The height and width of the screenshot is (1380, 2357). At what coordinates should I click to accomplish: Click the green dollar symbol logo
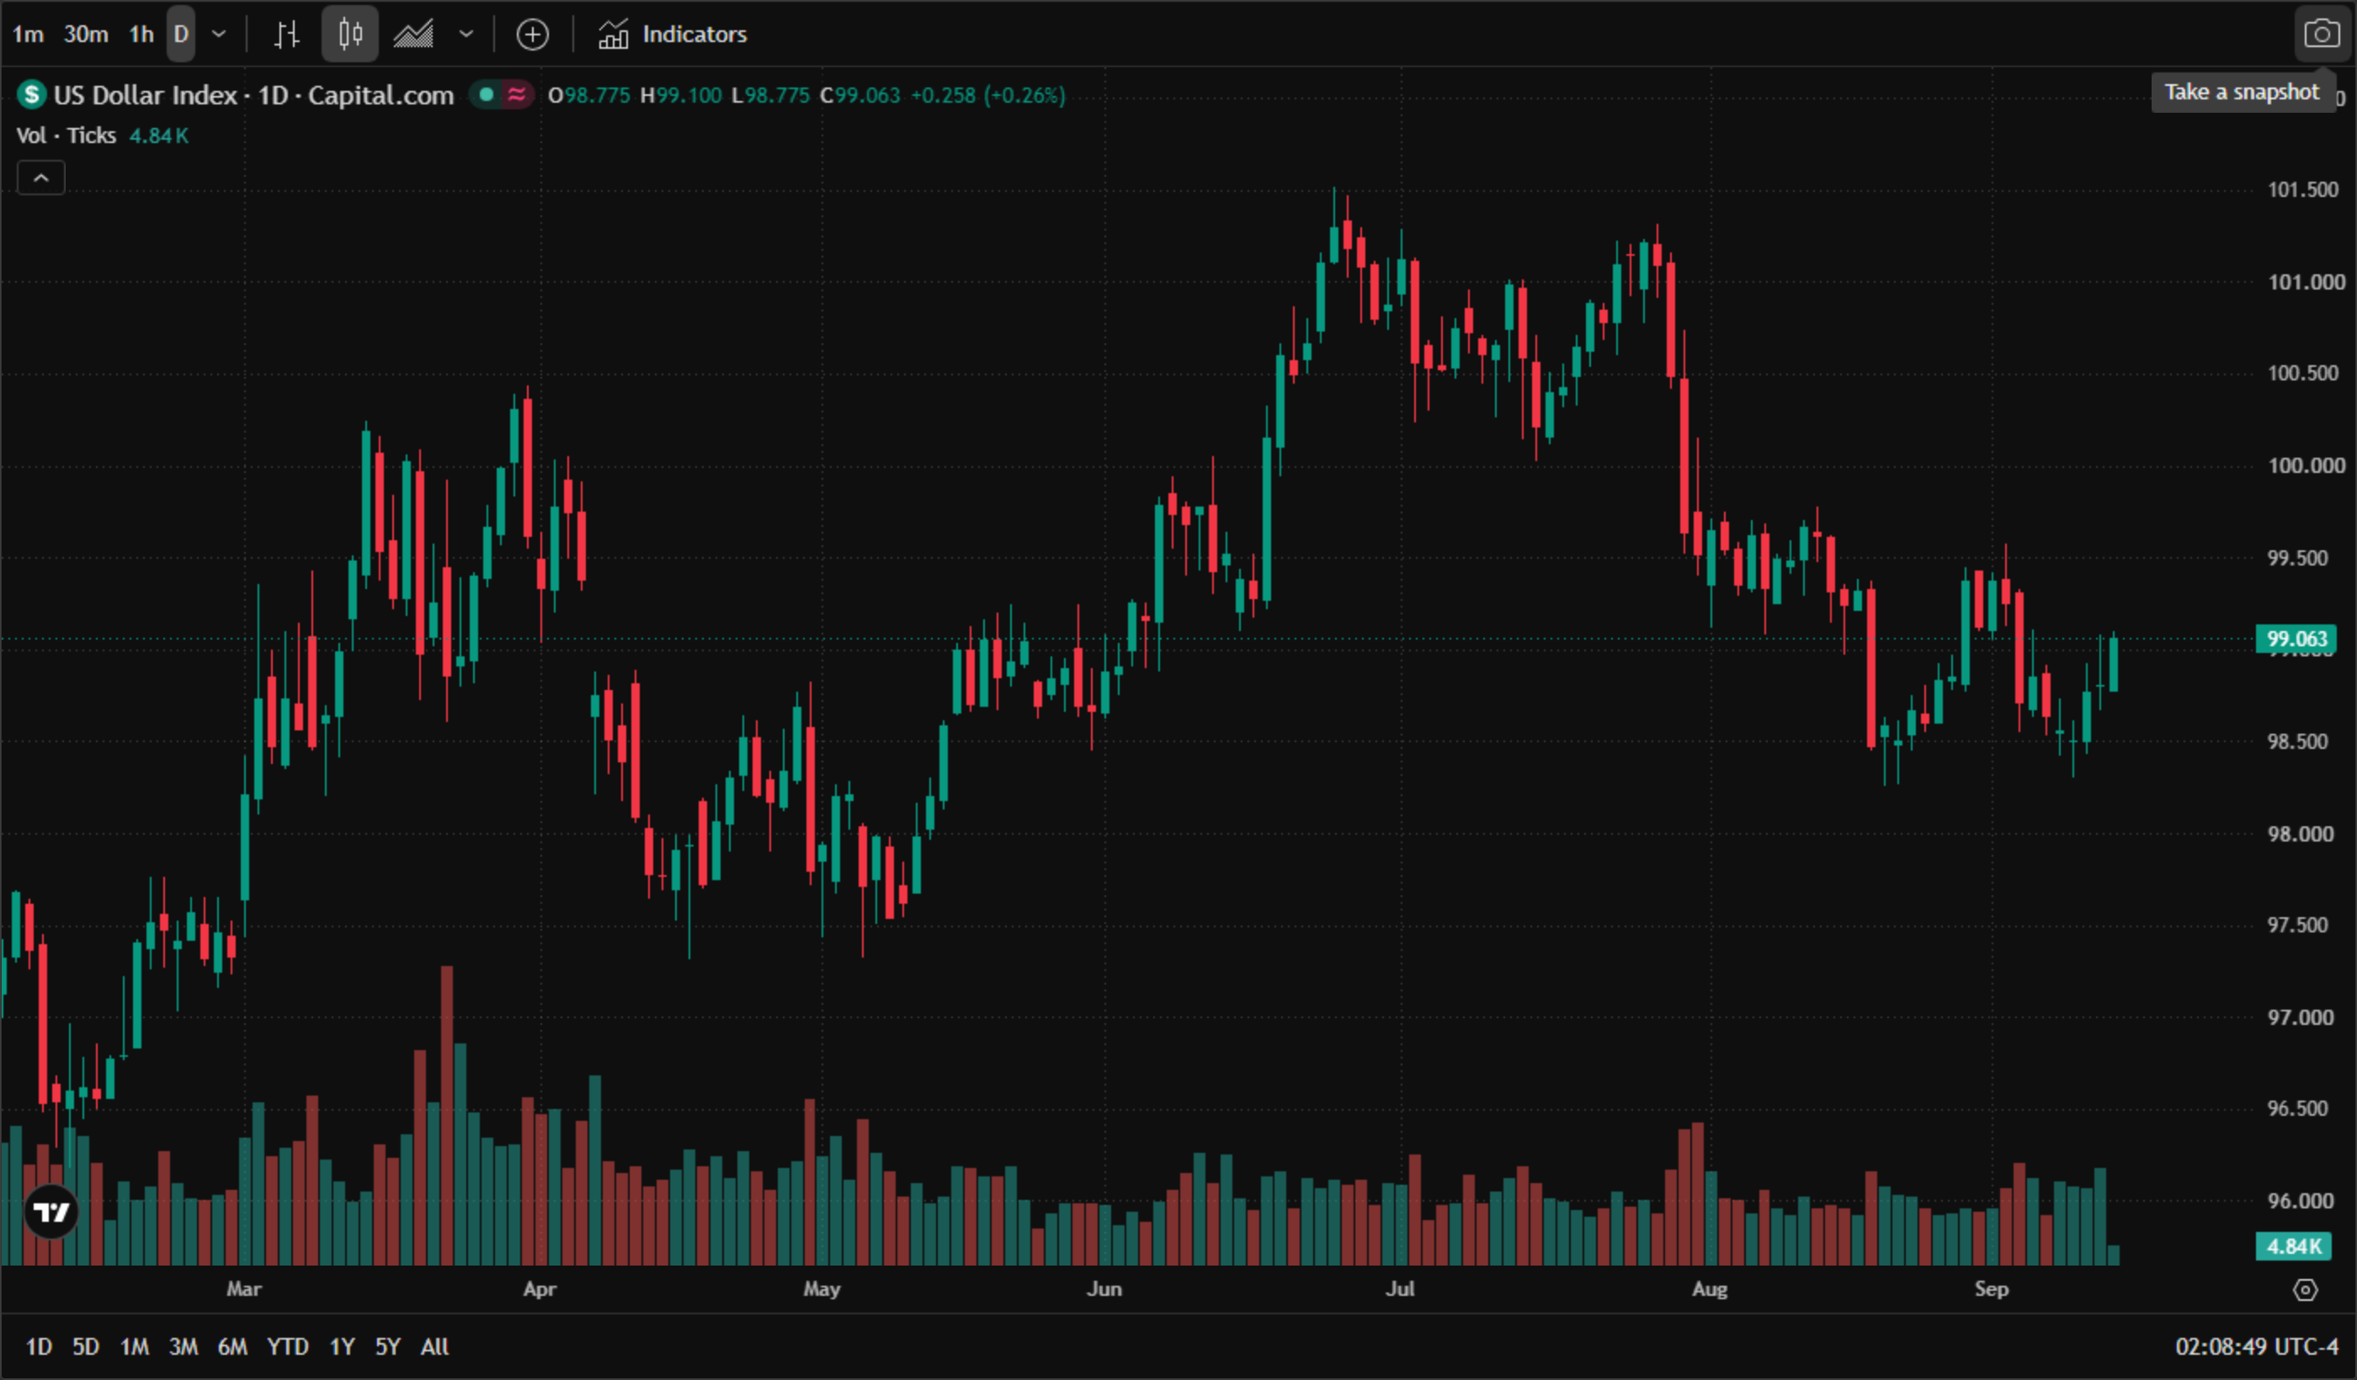32,94
